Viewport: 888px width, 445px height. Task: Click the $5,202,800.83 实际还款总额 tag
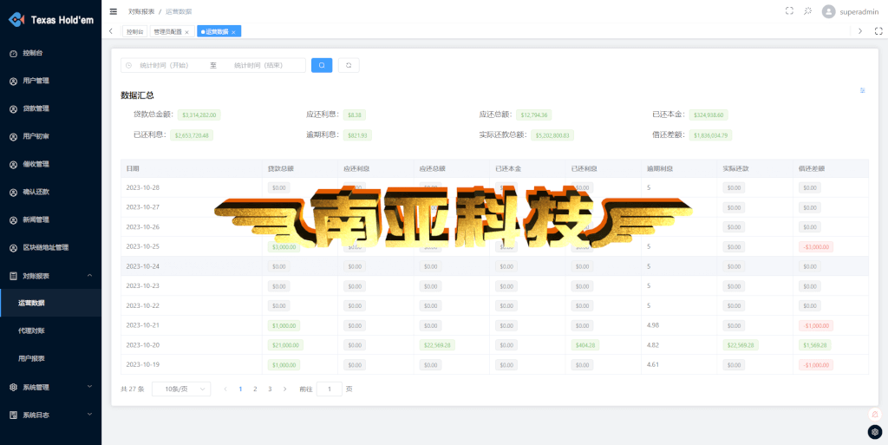552,135
